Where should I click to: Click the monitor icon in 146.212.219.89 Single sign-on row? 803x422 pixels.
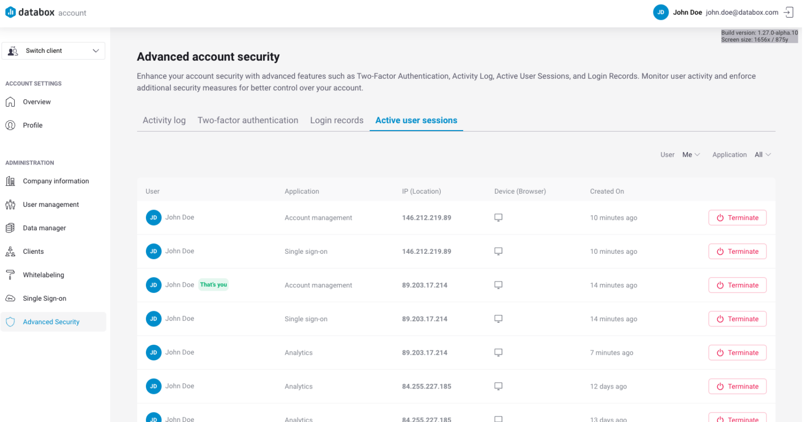tap(498, 251)
